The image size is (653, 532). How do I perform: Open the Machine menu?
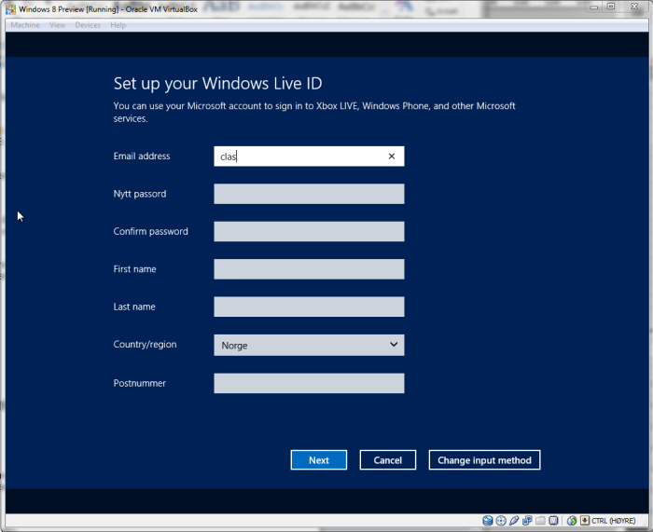[25, 25]
